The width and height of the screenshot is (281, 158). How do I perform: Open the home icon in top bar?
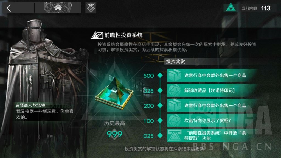point(58,8)
